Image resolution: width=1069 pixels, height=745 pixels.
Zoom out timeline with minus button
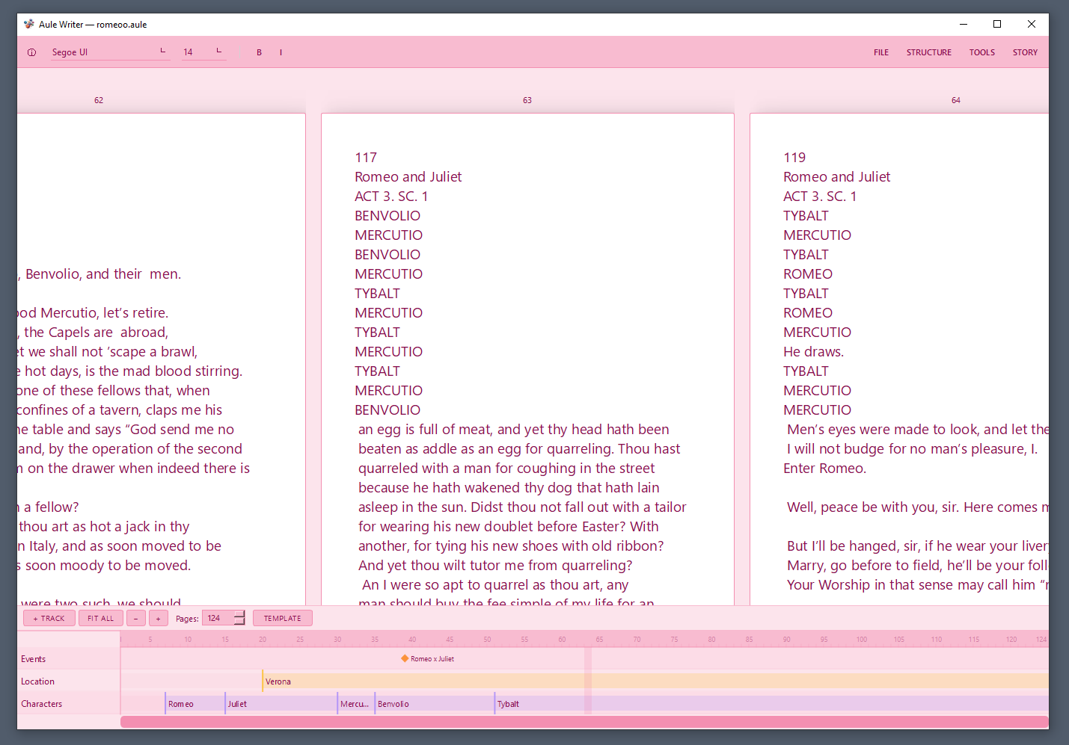click(136, 618)
